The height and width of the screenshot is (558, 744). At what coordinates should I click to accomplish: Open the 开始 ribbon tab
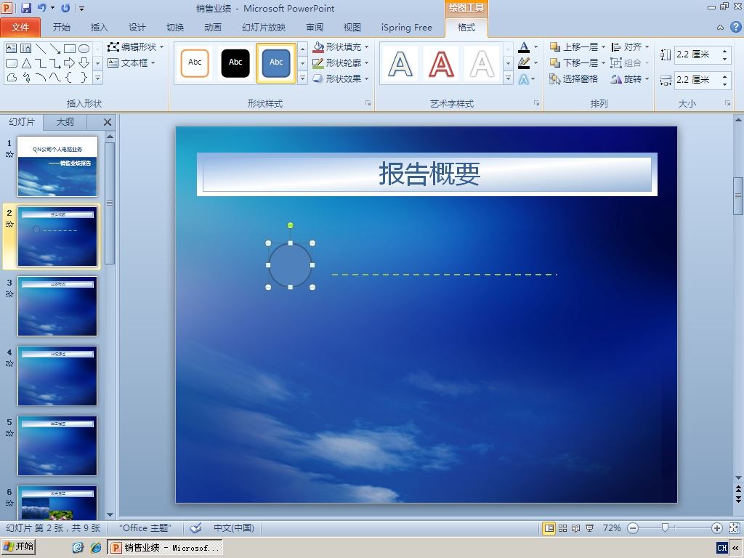tap(61, 28)
